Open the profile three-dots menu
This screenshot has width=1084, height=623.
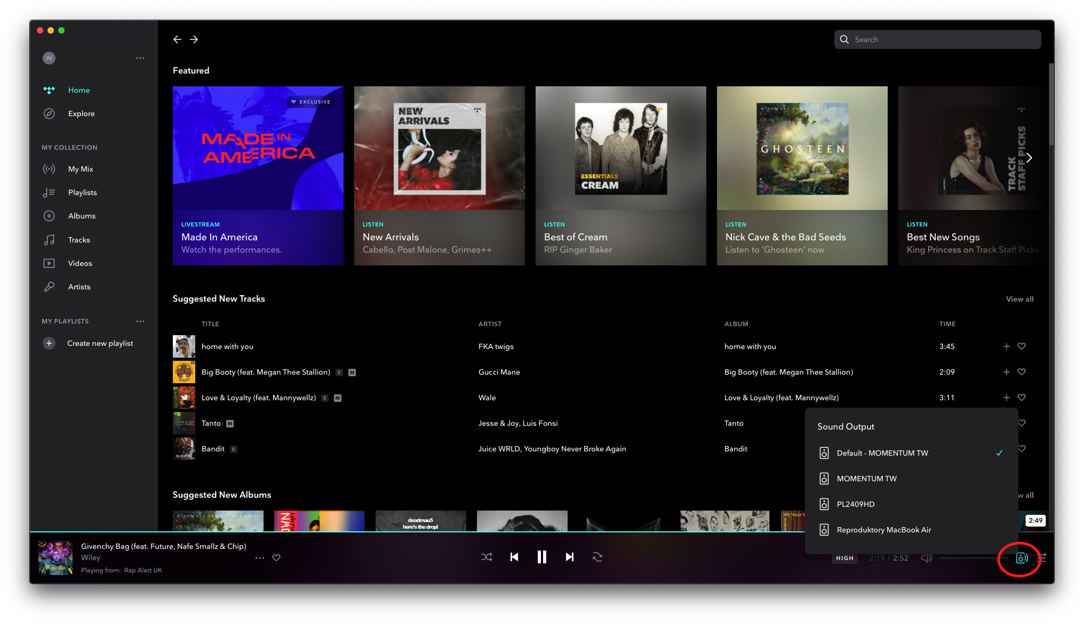coord(140,58)
